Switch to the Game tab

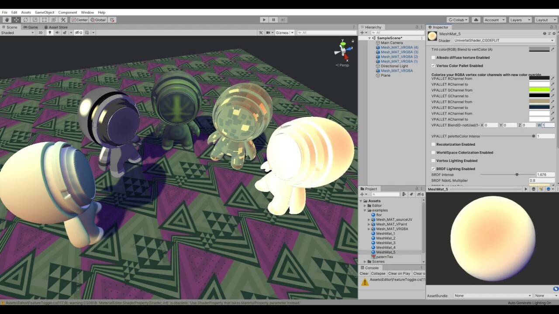(31, 27)
